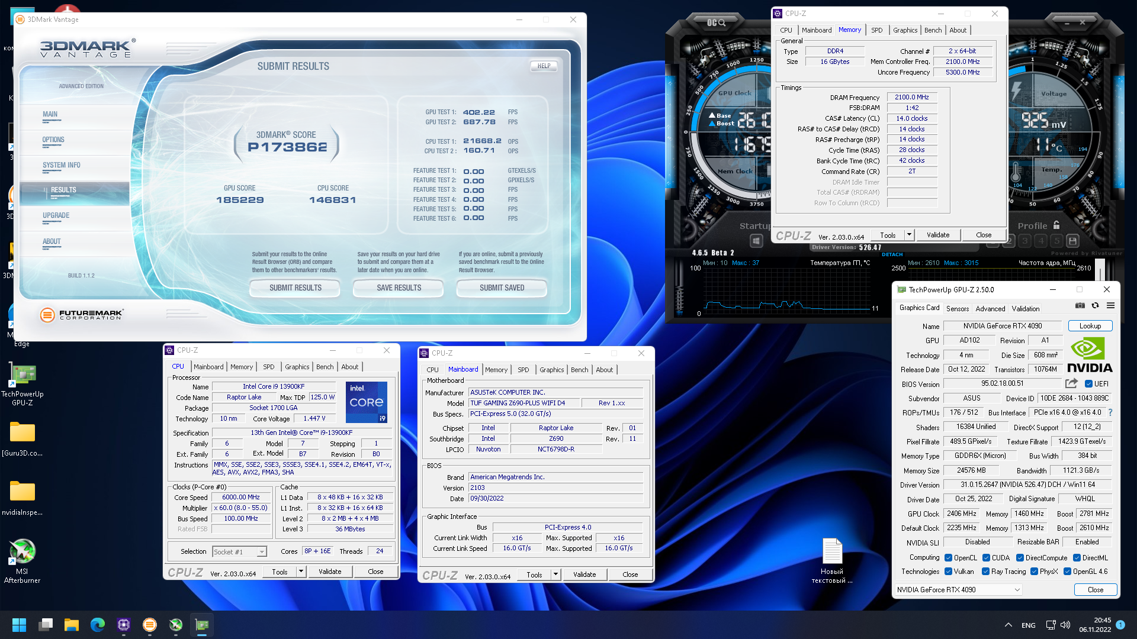Click DETACH in MSI Afterburner
Viewport: 1137px width, 639px height.
tap(892, 254)
